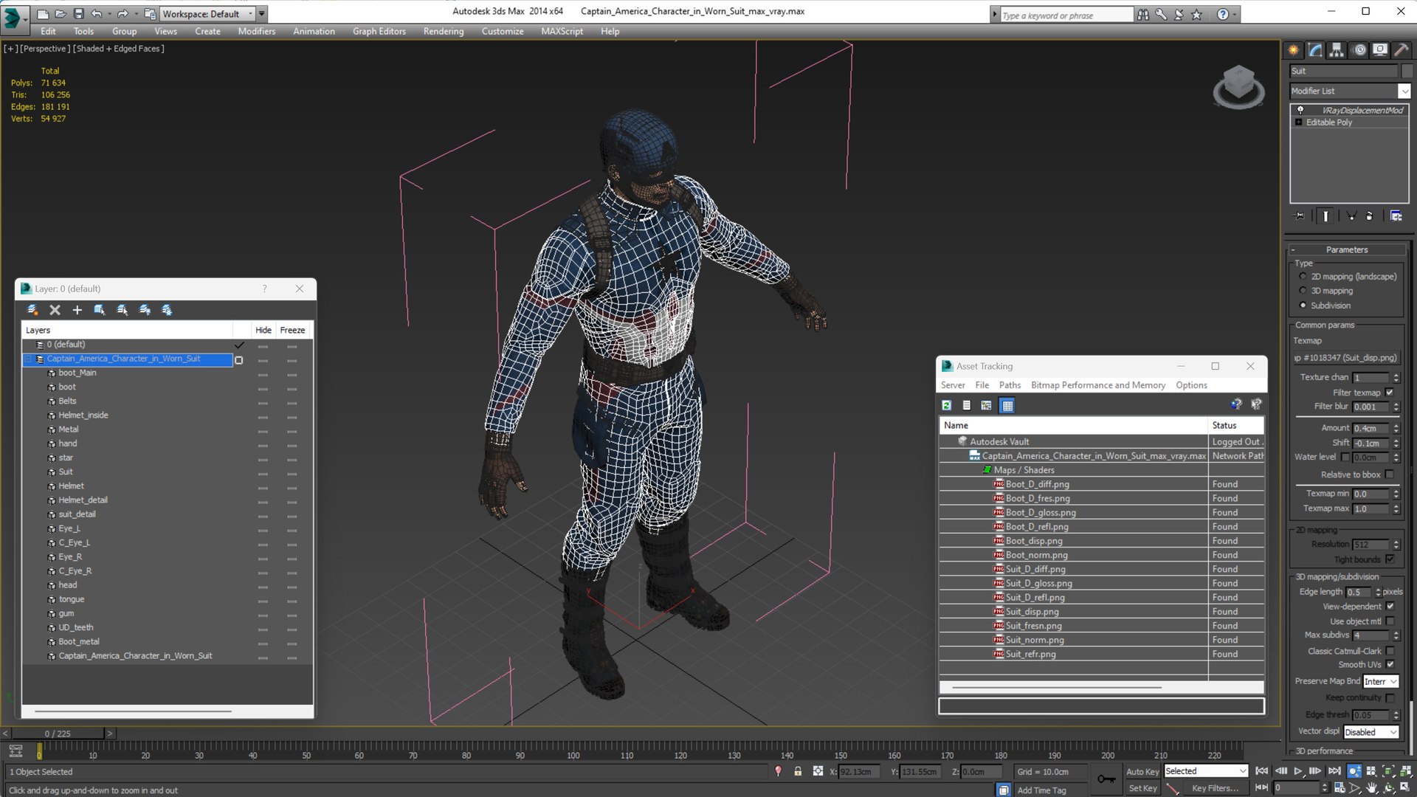Open the Hierarchy command panel tab
The image size is (1417, 797).
pos(1337,50)
